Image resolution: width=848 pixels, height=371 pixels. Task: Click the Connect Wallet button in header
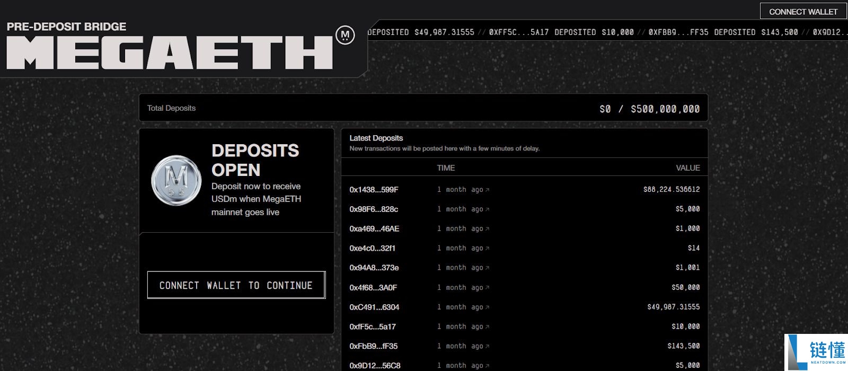(x=803, y=12)
